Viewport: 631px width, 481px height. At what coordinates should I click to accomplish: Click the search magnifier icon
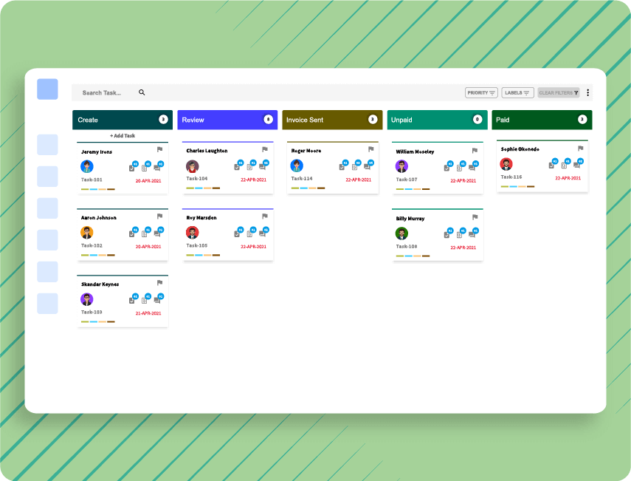click(142, 92)
